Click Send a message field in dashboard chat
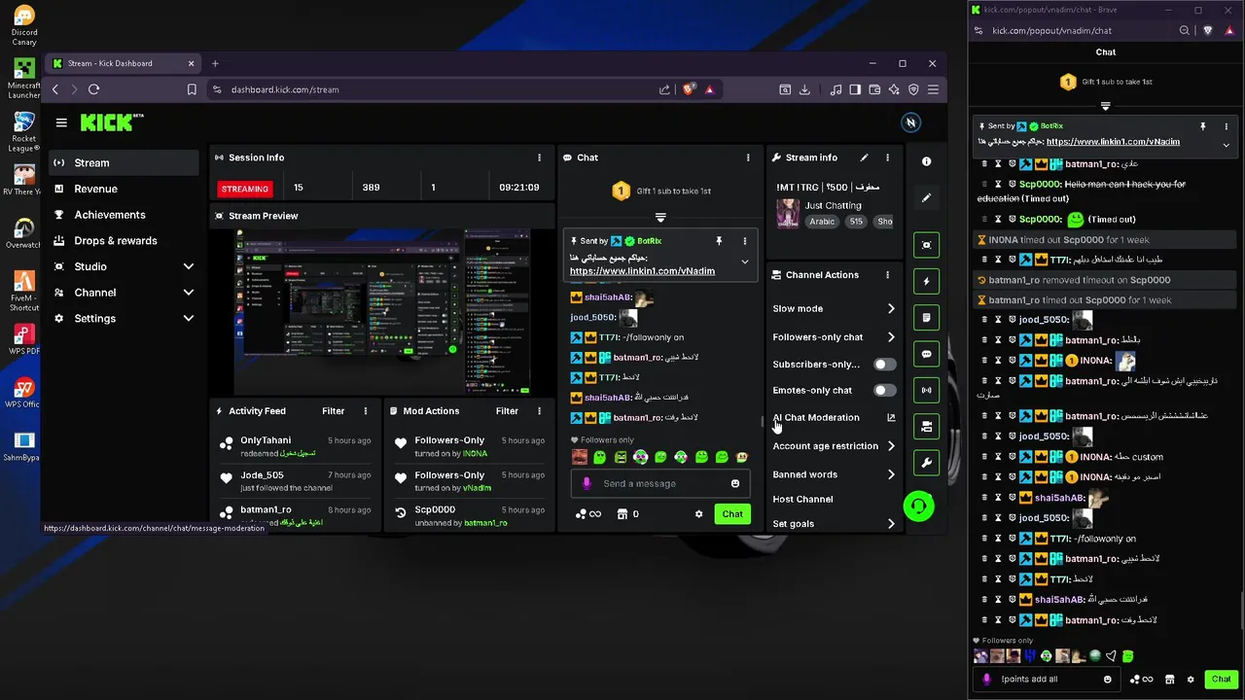The height and width of the screenshot is (700, 1245). pyautogui.click(x=661, y=483)
